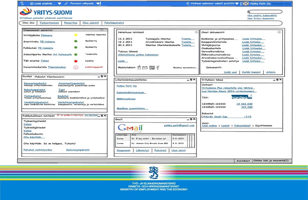
Task: Open the envelope icon next to Pekka Pelti Oy
Action: click(x=246, y=4)
